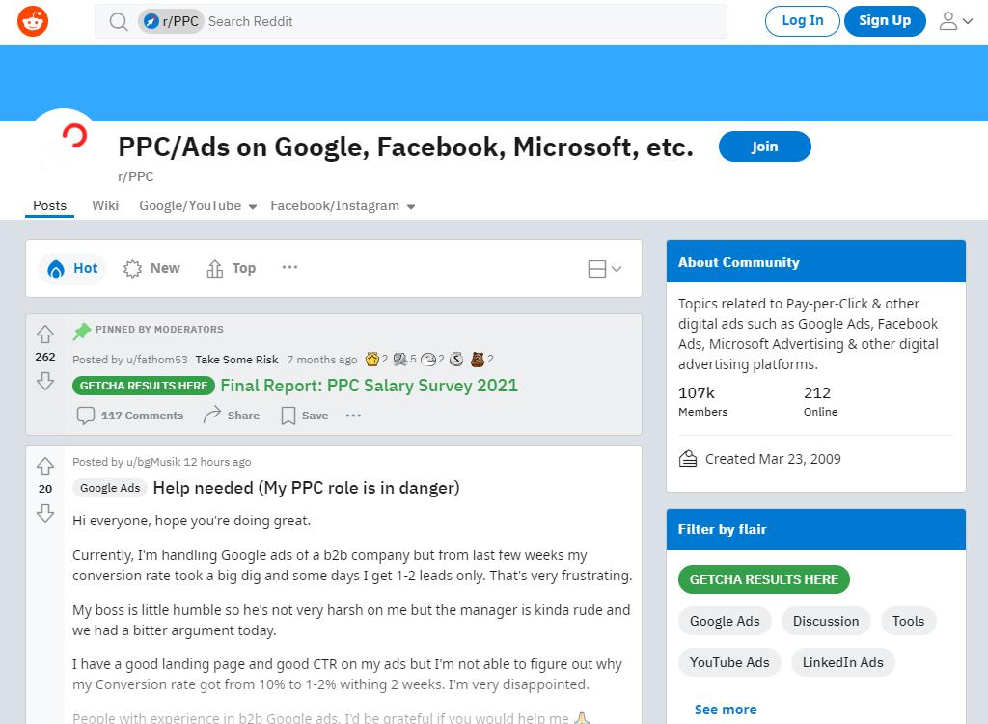The height and width of the screenshot is (724, 988).
Task: Switch to the Wiki tab
Action: click(x=105, y=205)
